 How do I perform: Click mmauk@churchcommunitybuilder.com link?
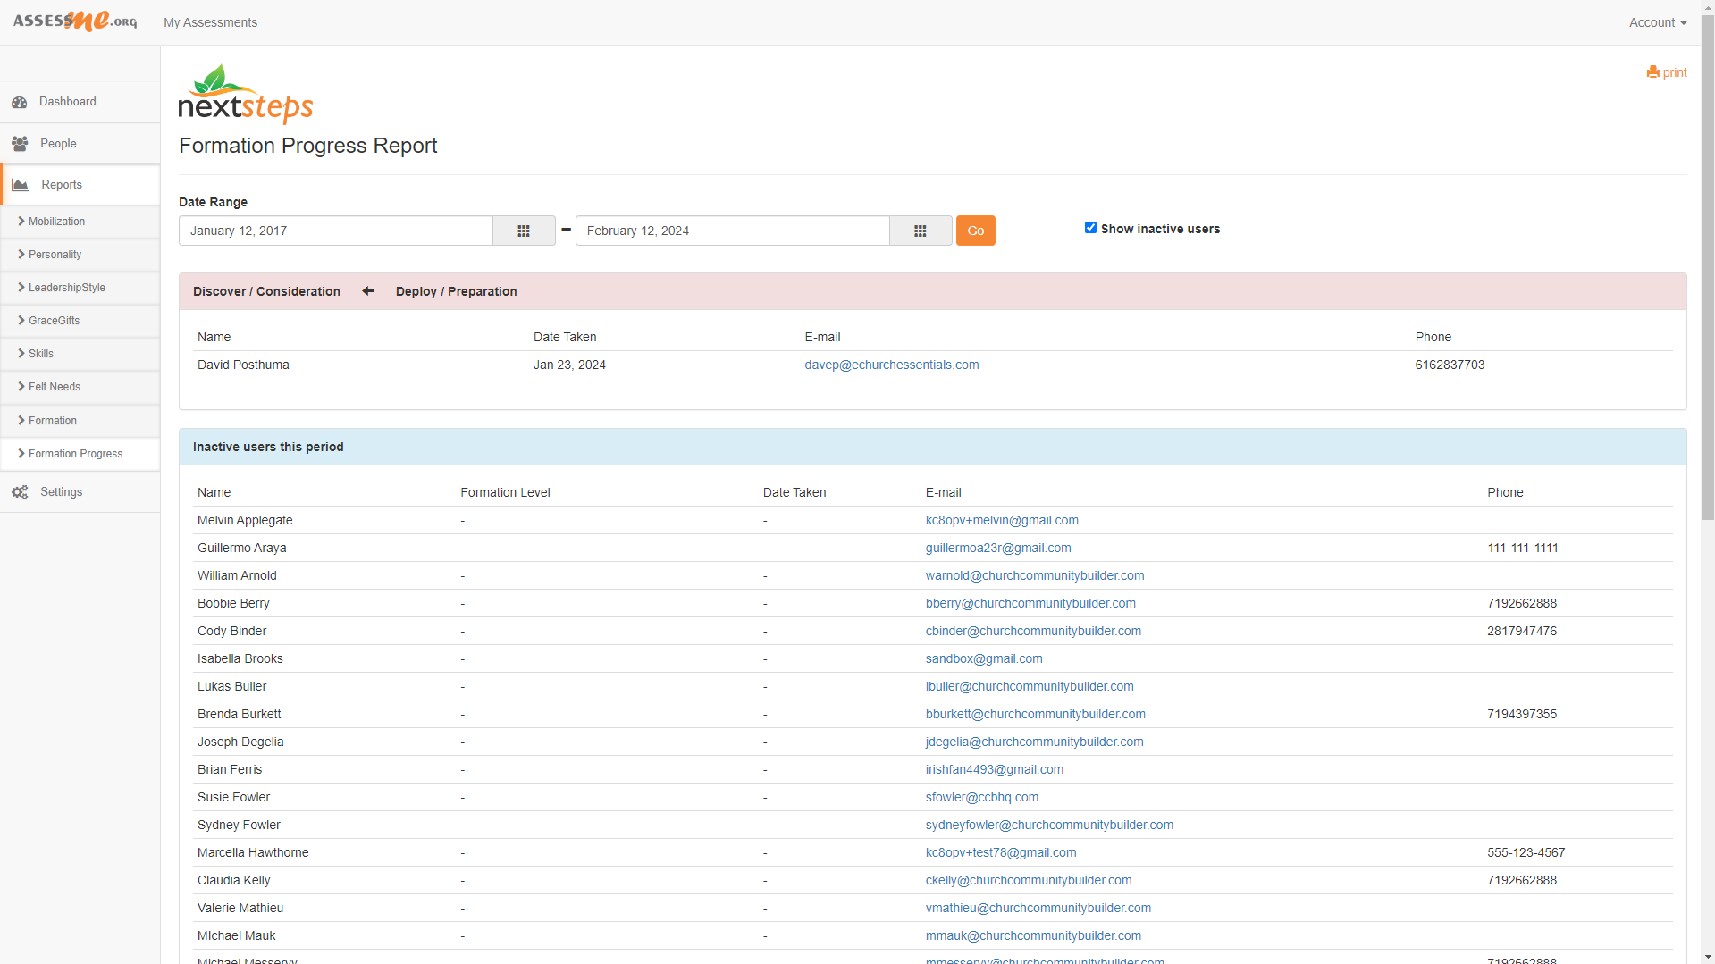pos(1033,935)
